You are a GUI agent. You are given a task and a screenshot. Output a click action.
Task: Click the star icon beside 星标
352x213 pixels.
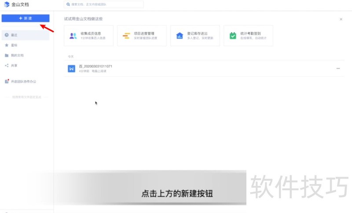pyautogui.click(x=7, y=45)
